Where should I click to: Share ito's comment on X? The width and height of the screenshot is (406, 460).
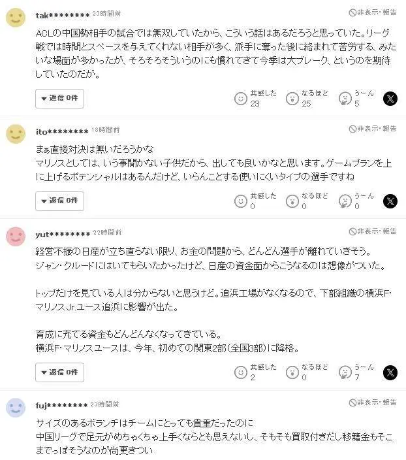point(390,201)
